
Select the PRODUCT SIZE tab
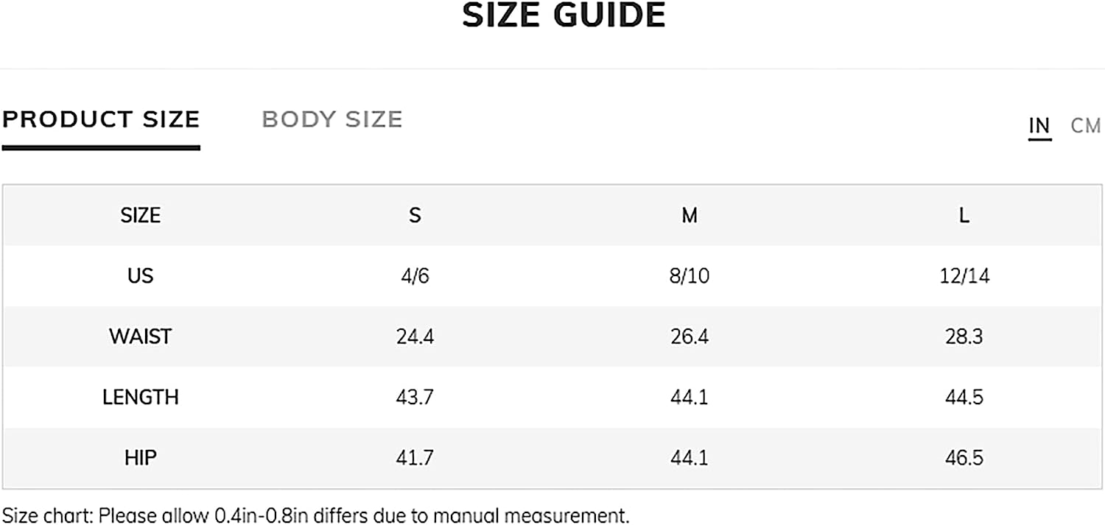pyautogui.click(x=101, y=119)
